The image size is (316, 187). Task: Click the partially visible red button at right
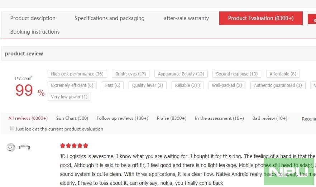pyautogui.click(x=312, y=19)
